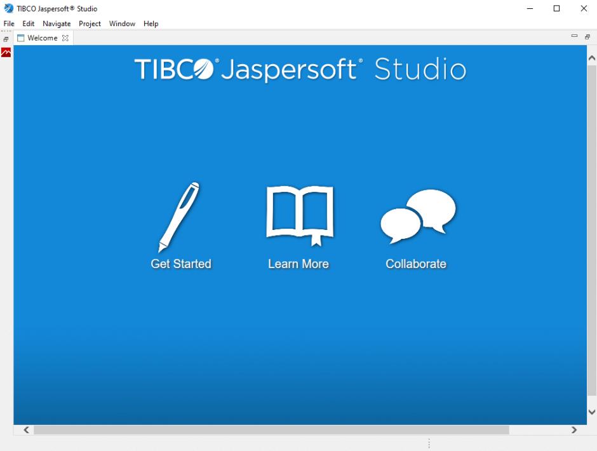Minimize the Jaspersoft Studio window
The width and height of the screenshot is (597, 451).
(530, 8)
